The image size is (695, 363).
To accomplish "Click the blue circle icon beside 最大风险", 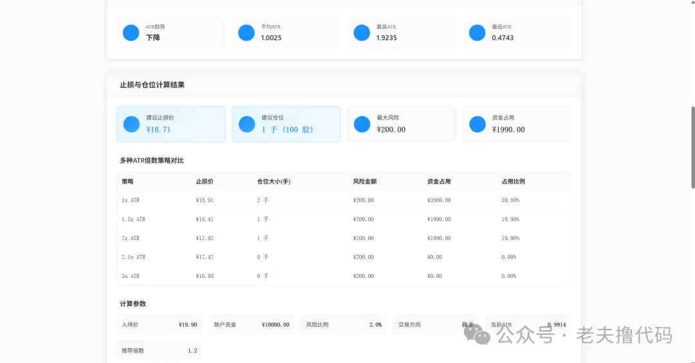I will pos(362,124).
